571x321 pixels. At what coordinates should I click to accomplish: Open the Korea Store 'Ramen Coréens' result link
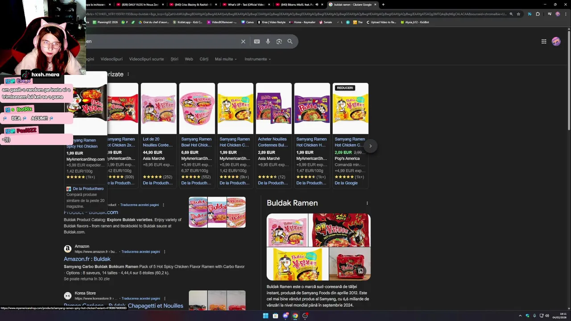coord(124,306)
